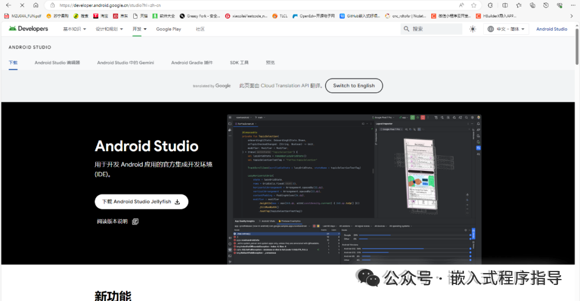The image size is (580, 301).
Task: Open the SDK 工具 tab
Action: click(x=240, y=63)
